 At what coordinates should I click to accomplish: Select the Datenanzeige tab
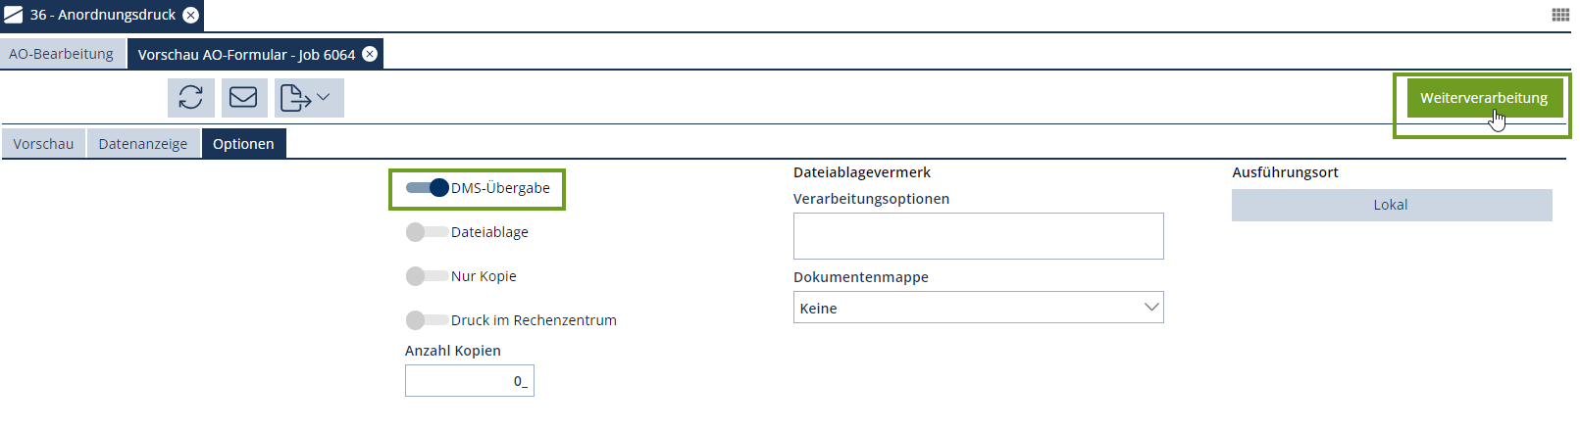[x=143, y=144]
